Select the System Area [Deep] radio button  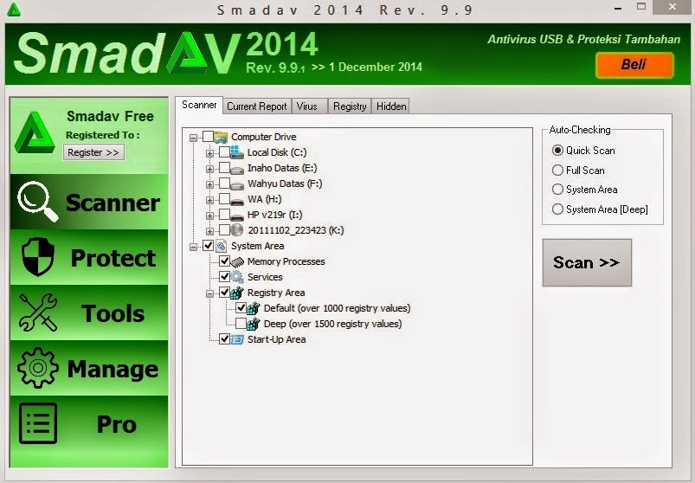coord(557,209)
